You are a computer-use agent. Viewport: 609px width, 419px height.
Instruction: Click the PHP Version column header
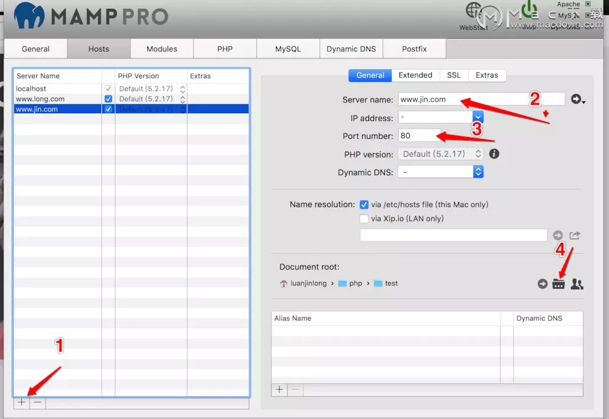coord(151,76)
